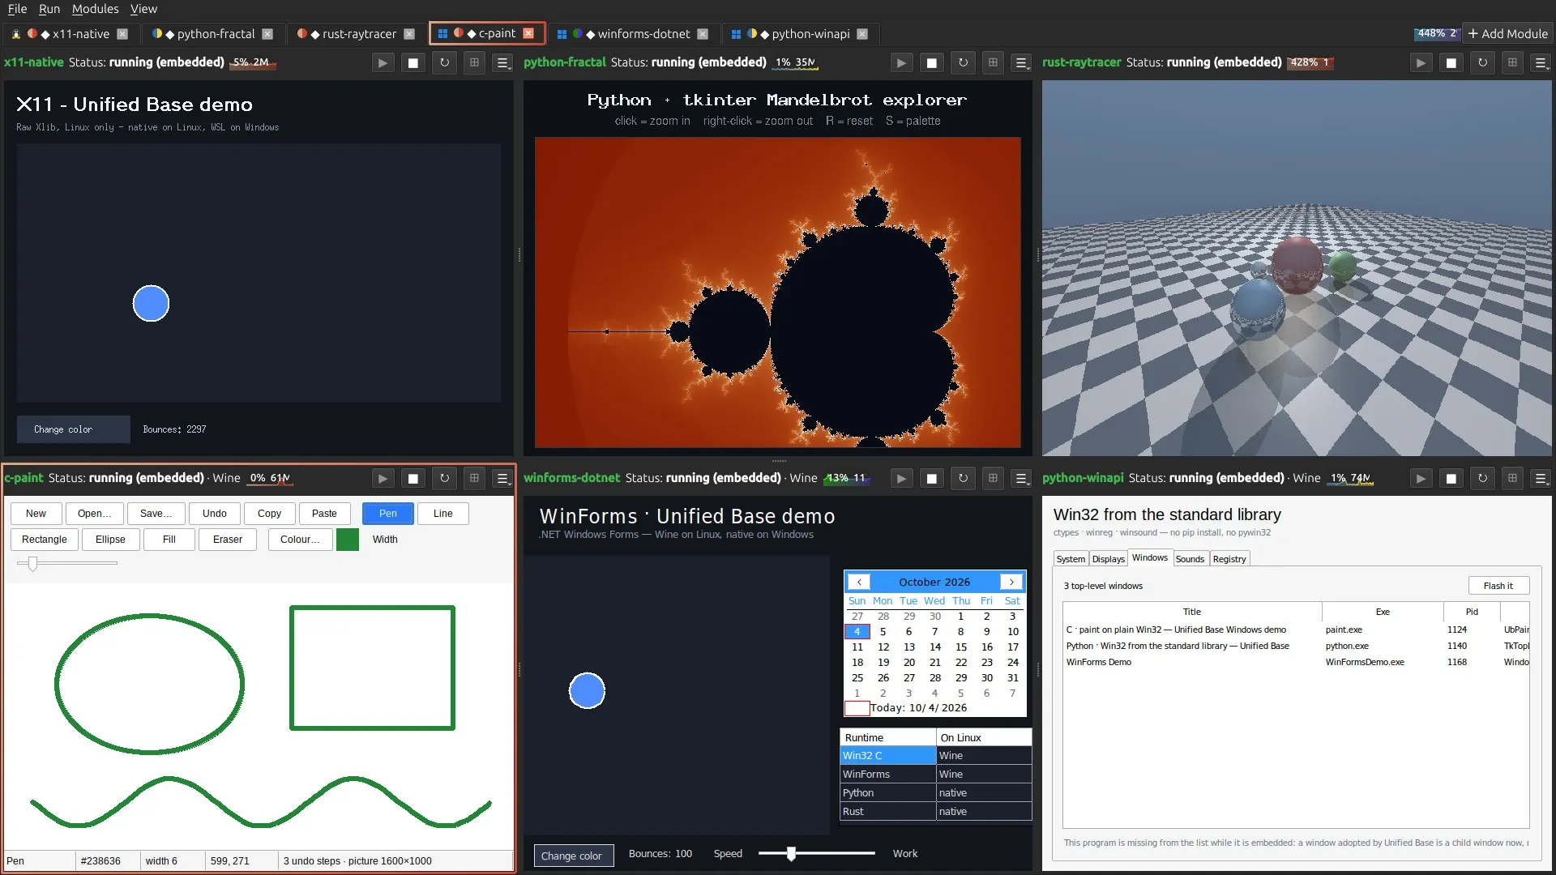Open the python-fractal panel hamburger menu
The image size is (1556, 875).
coord(1022,62)
